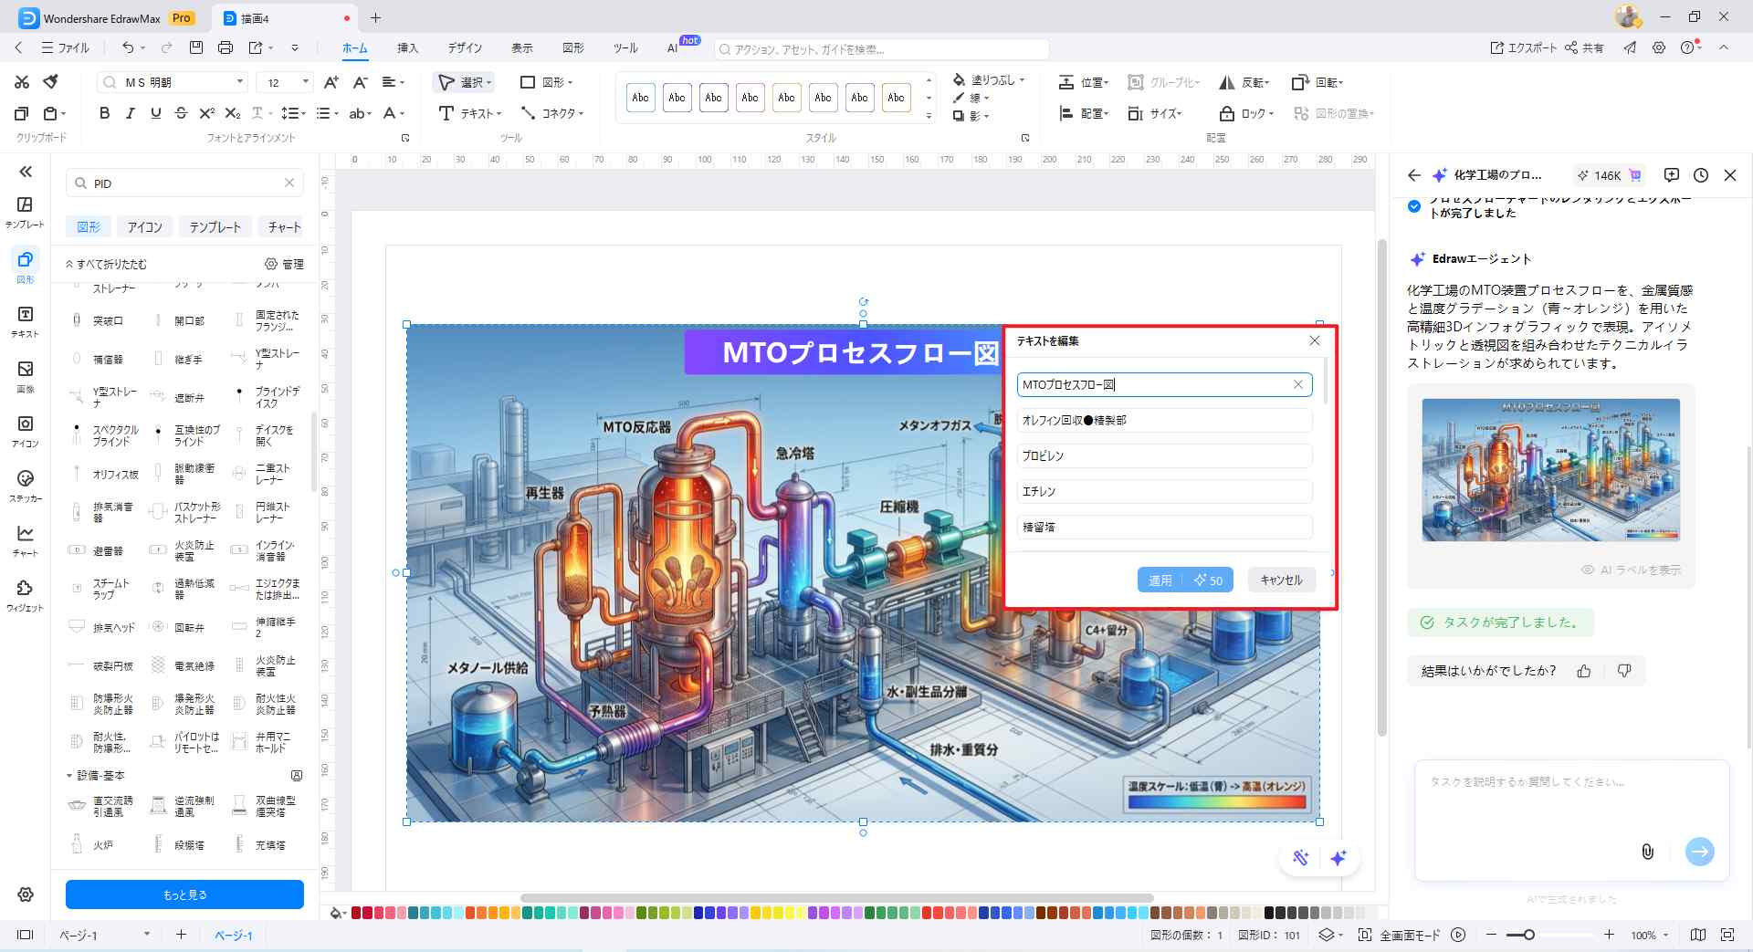
Task: Click the format painter icon
Action: pyautogui.click(x=51, y=82)
